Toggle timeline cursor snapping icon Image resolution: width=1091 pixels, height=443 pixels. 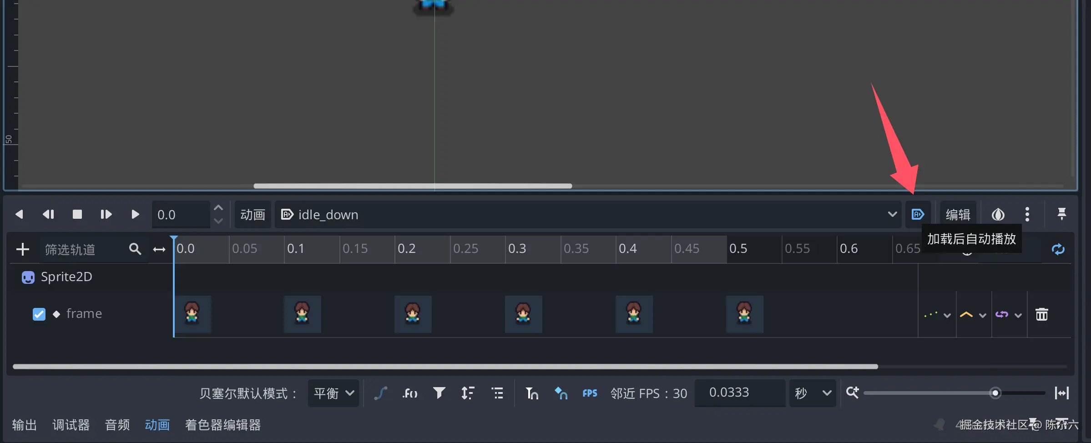pos(532,393)
